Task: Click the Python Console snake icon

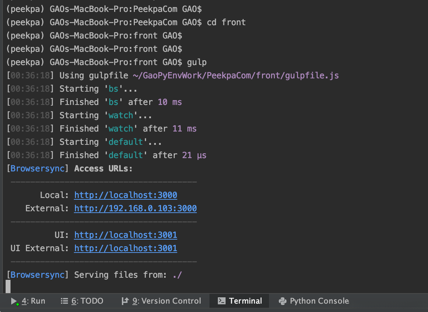Action: click(x=282, y=301)
